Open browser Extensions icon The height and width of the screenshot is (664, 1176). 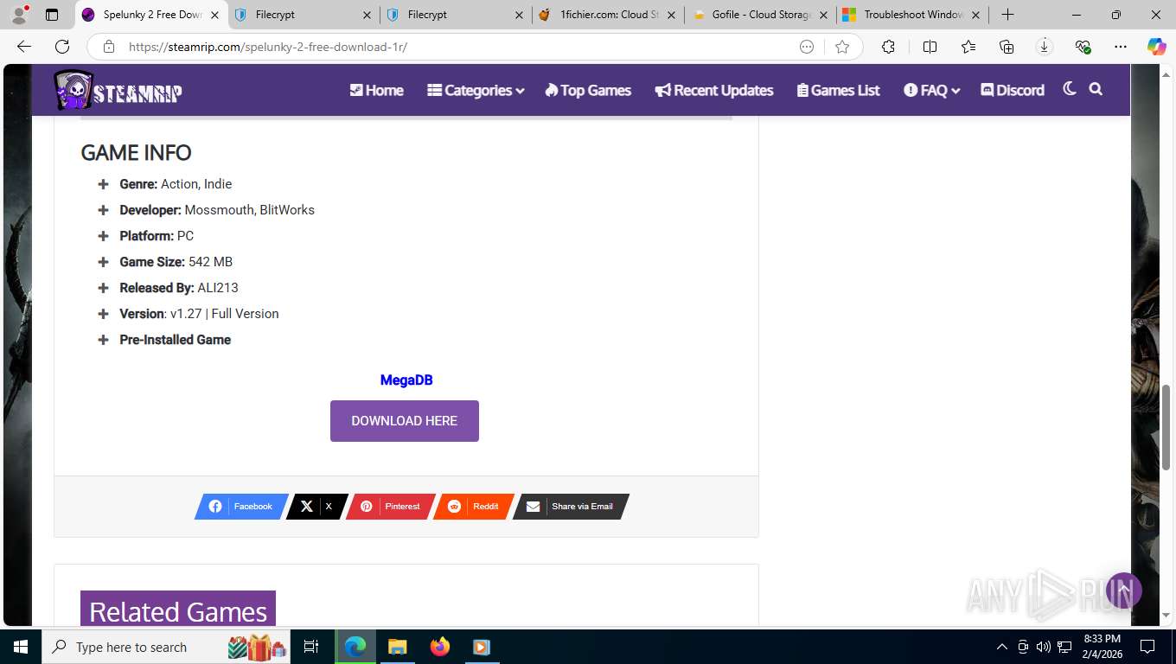[x=888, y=47]
